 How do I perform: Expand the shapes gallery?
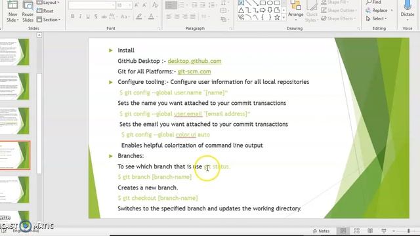click(x=283, y=18)
